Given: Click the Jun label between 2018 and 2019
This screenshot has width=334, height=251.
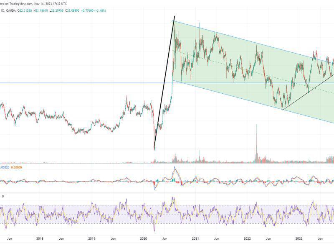Looking at the screenshot, I should (61, 238).
